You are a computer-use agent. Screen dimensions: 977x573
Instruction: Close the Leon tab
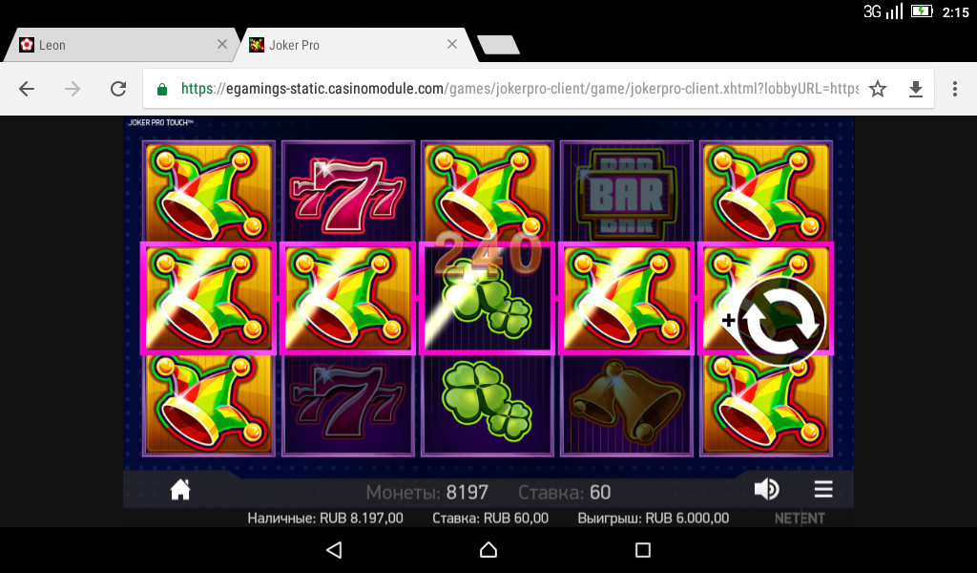(x=221, y=44)
